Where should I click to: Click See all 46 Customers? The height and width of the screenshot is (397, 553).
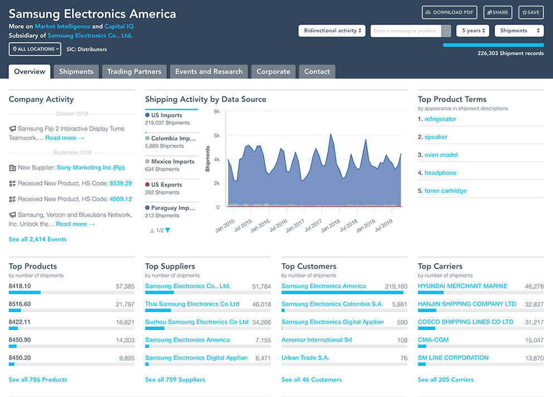(312, 380)
